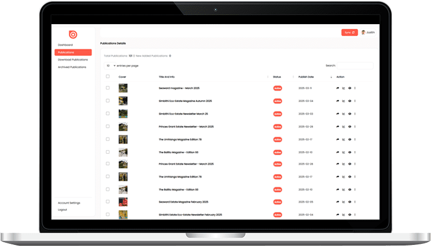
Task: Open more options for Seaward magazine March 2025
Action: click(355, 88)
